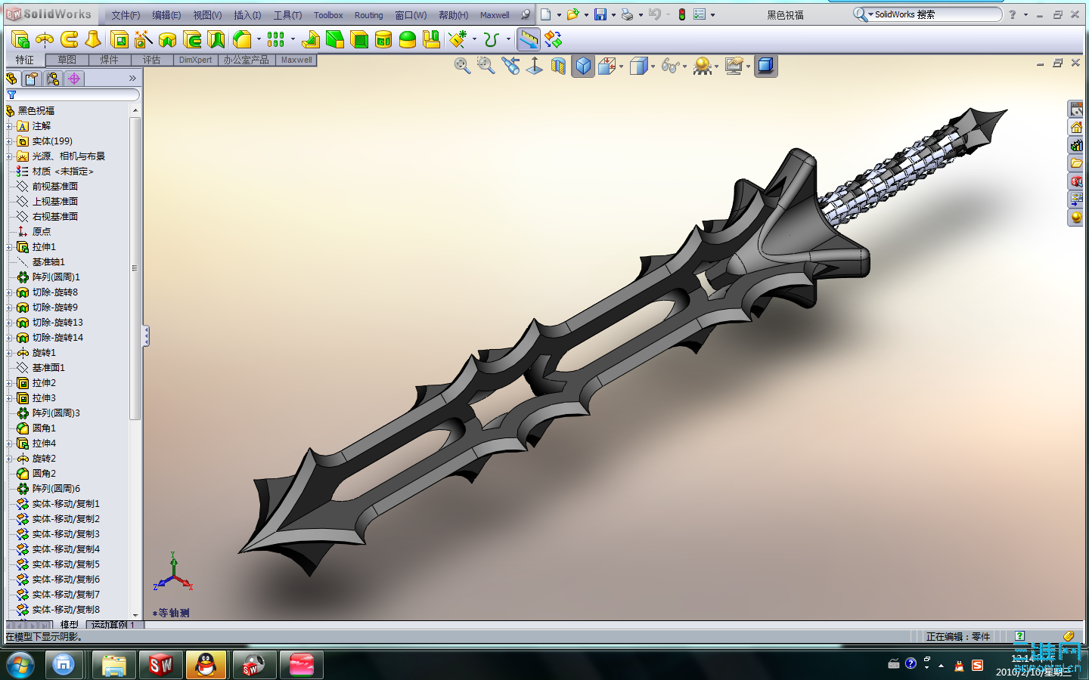The height and width of the screenshot is (680, 1089).
Task: Click the Zoom to Fit icon
Action: (x=462, y=66)
